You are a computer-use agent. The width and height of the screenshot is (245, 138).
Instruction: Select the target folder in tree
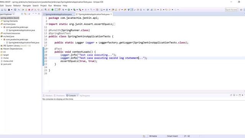click(6, 55)
